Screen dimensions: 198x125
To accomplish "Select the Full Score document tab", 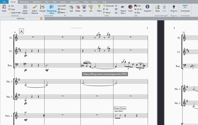I will point(20,18).
